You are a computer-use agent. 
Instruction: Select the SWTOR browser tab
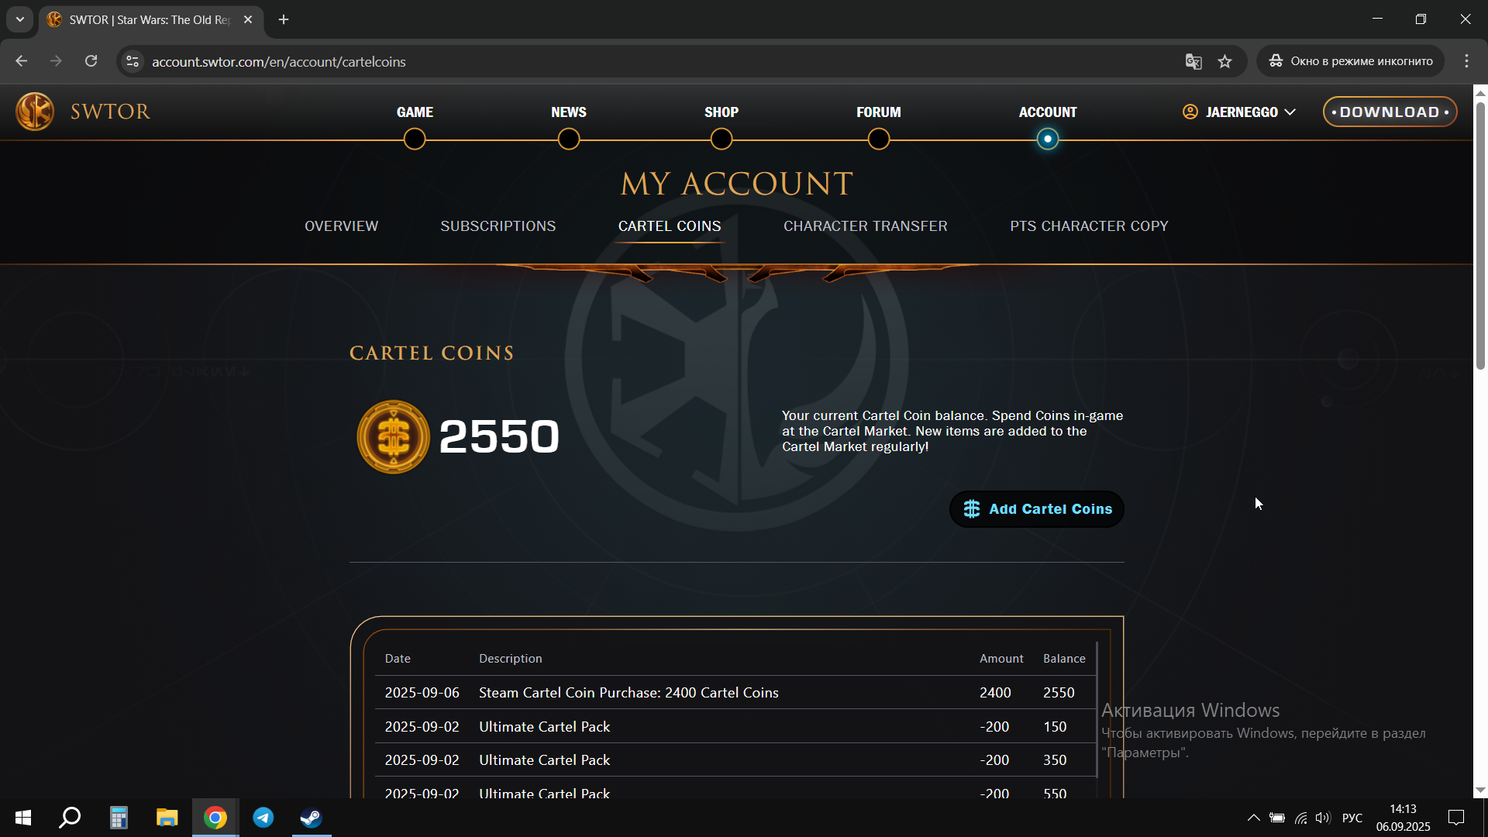151,19
